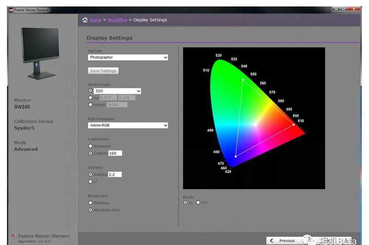Go to the Workflow breadcrumb link
Viewport: 369px width, 245px height.
click(117, 20)
